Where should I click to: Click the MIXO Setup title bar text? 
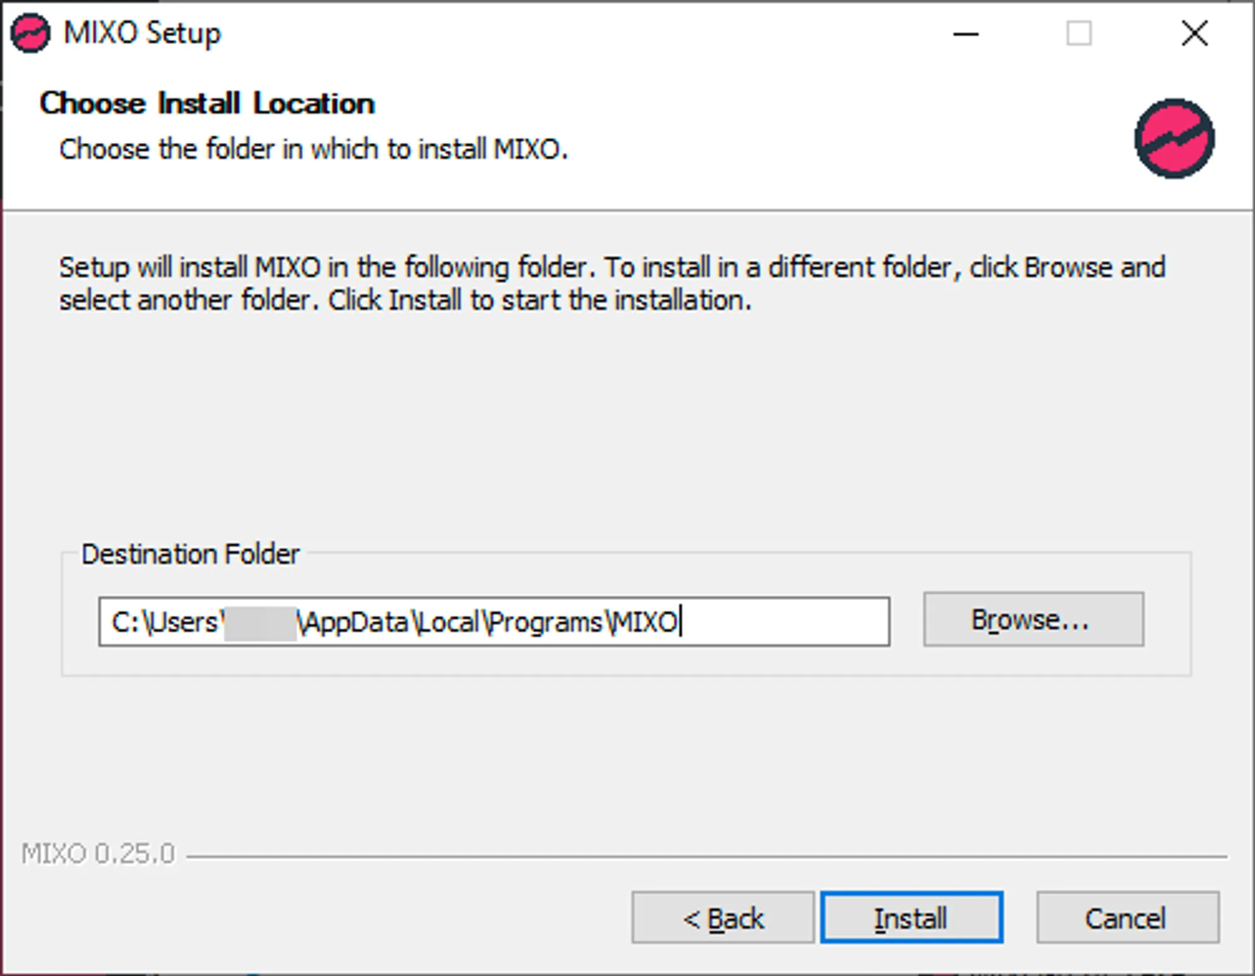[142, 33]
